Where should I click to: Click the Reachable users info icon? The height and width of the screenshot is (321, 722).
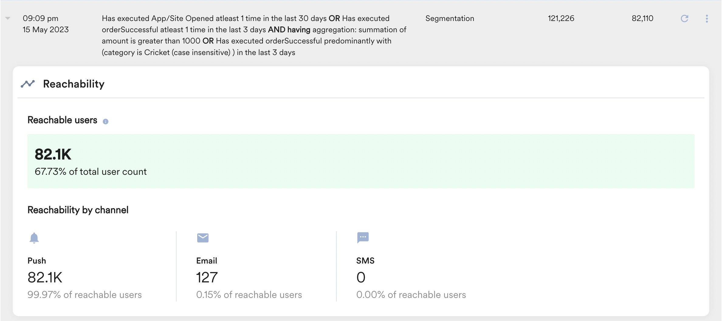click(105, 122)
